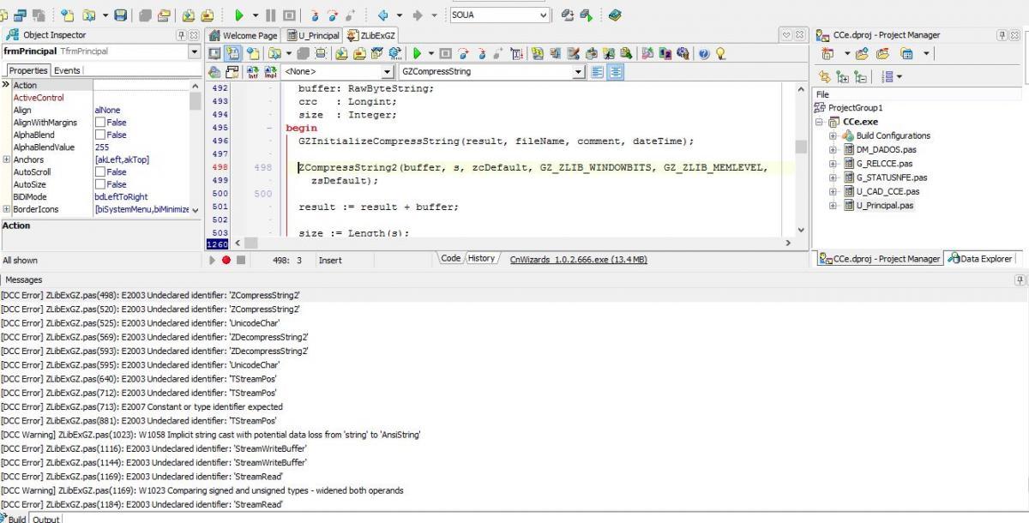Click the back navigation arrow in toolbar
Viewport: 1029px width, 523px height.
(383, 15)
